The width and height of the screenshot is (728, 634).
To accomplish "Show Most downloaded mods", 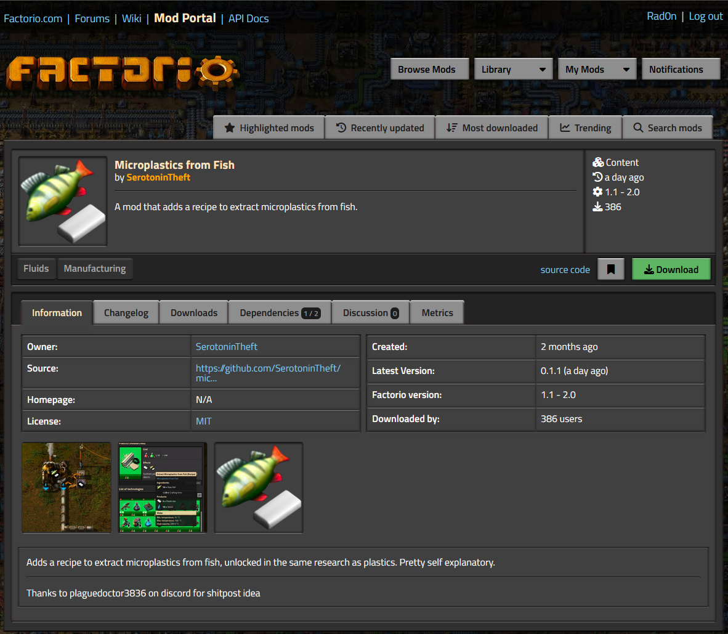I will pyautogui.click(x=492, y=128).
